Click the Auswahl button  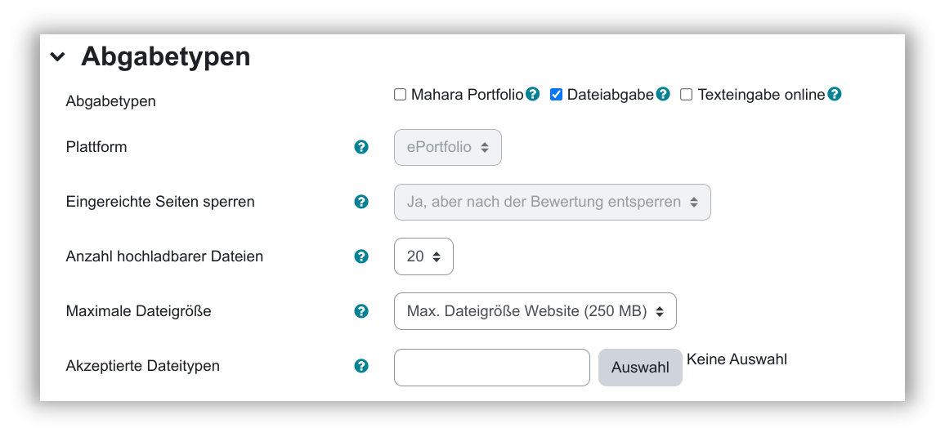[x=640, y=368]
